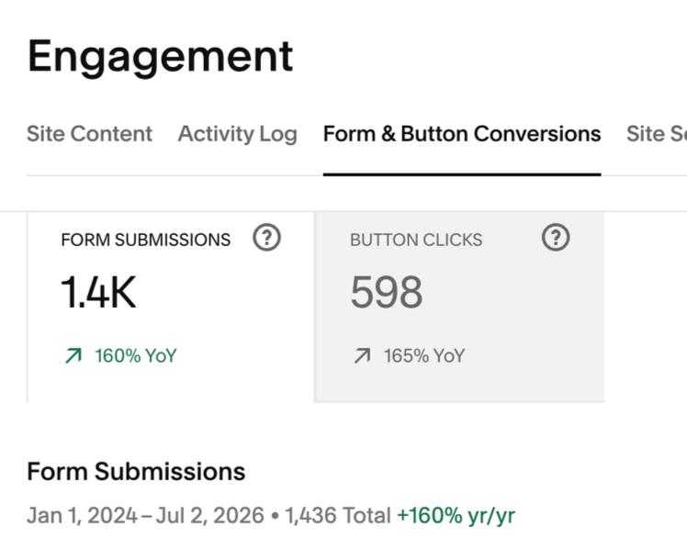Screen dimensions: 687x550
Task: Click the Button Clicks help question mark
Action: (x=556, y=238)
